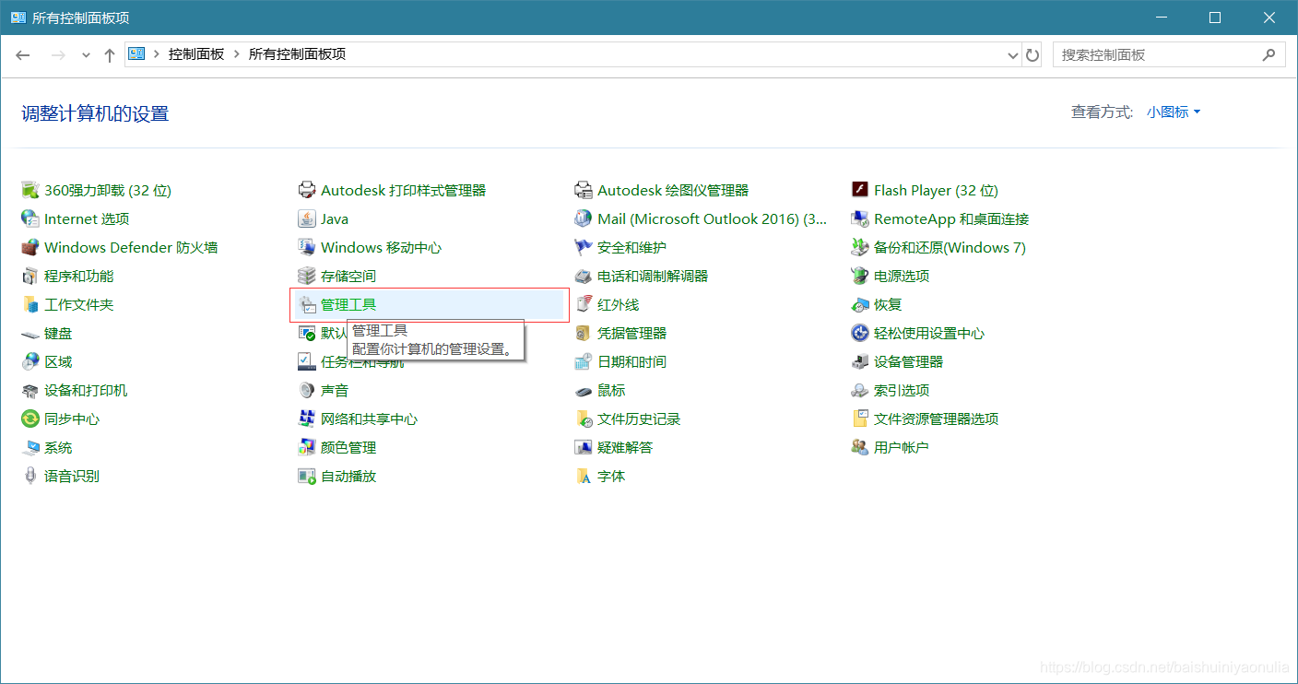The image size is (1298, 684).
Task: Expand the arrow before 控制面板 in the address path
Action: [x=157, y=54]
